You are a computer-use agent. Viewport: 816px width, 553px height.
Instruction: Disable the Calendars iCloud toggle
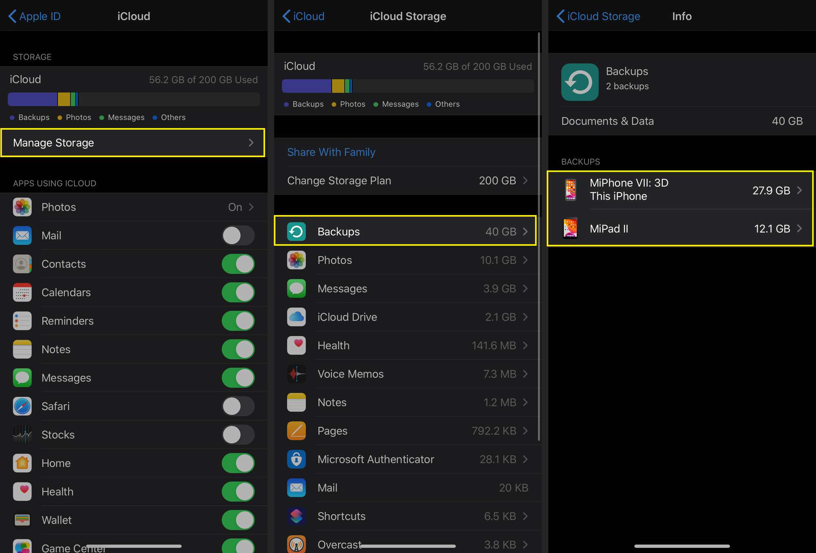[x=238, y=292]
